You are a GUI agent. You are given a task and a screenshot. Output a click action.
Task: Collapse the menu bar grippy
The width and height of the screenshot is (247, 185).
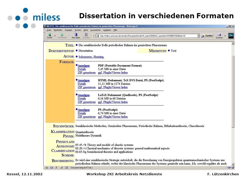tap(44, 30)
